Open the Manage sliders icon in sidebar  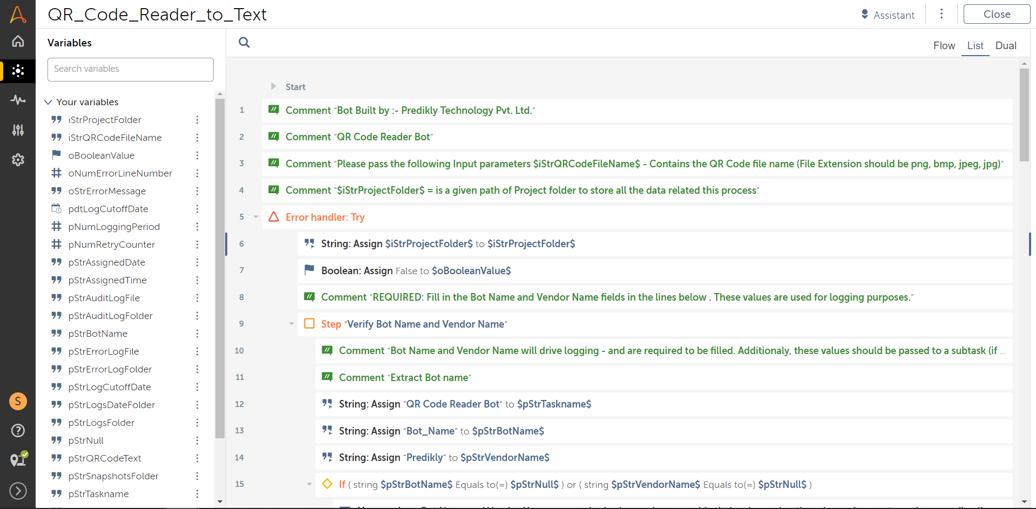point(18,130)
